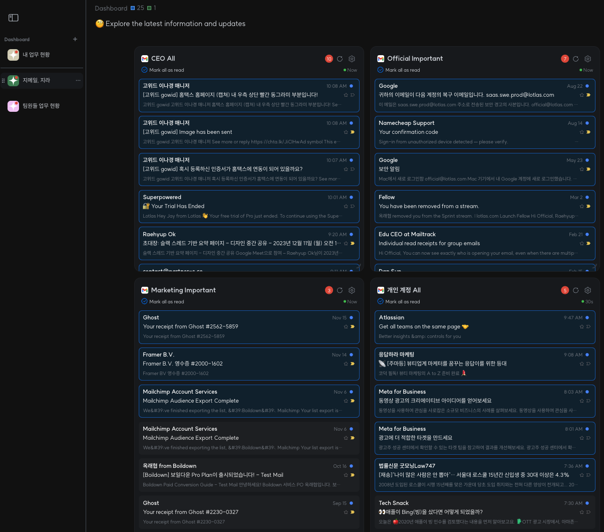Mark all as read in 개인 계정 All

point(399,302)
